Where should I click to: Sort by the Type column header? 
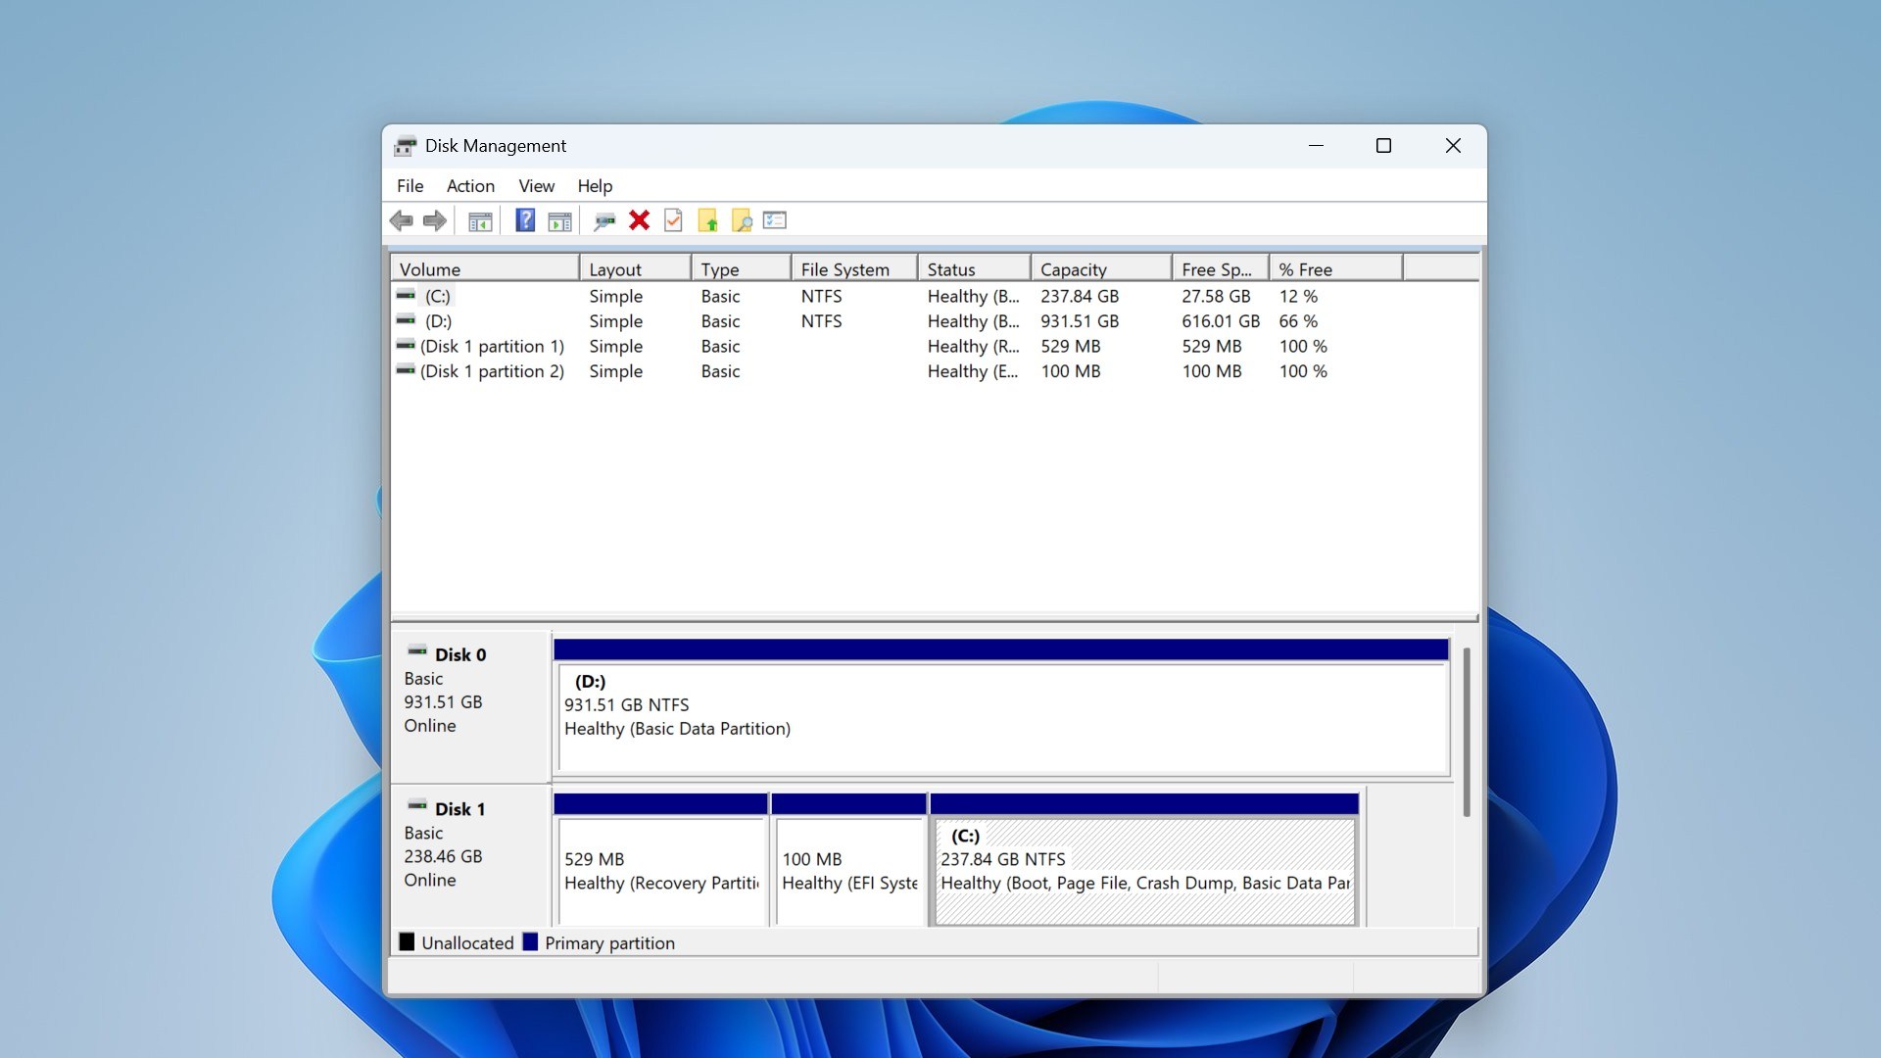coord(741,268)
